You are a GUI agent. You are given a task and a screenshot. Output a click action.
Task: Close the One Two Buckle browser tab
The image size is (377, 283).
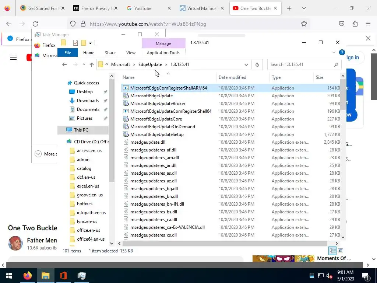click(x=275, y=8)
